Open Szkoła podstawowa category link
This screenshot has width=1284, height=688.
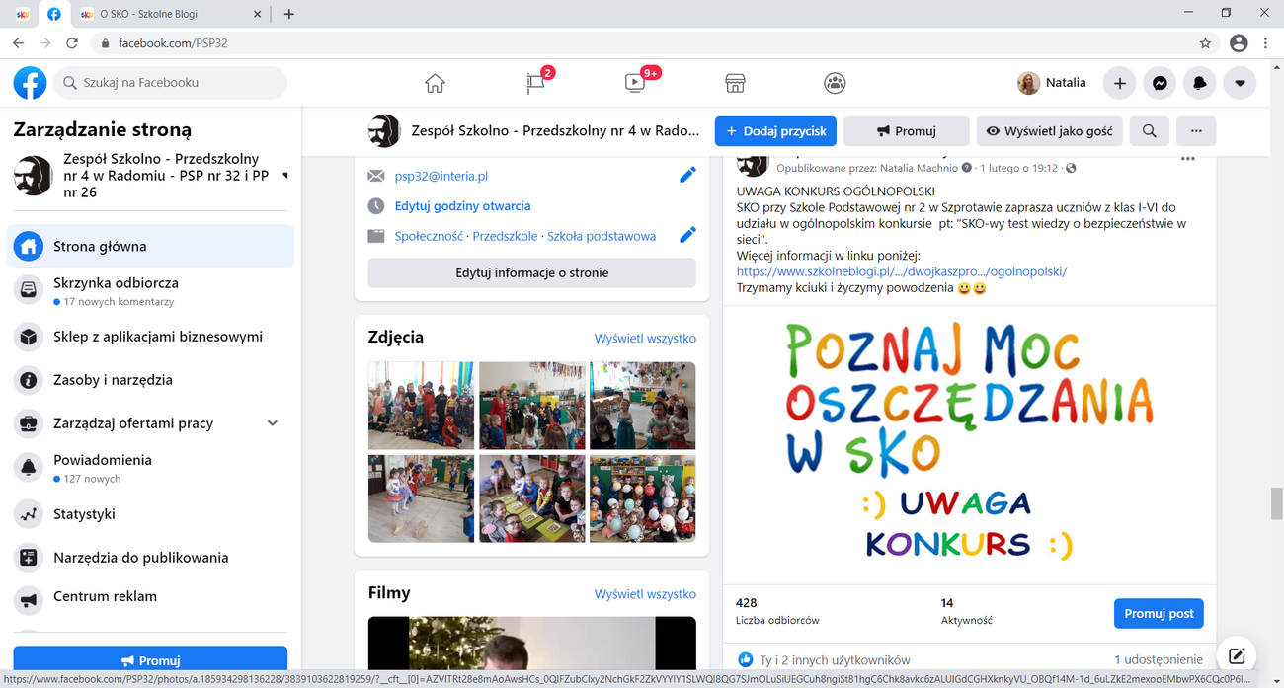[x=602, y=236]
